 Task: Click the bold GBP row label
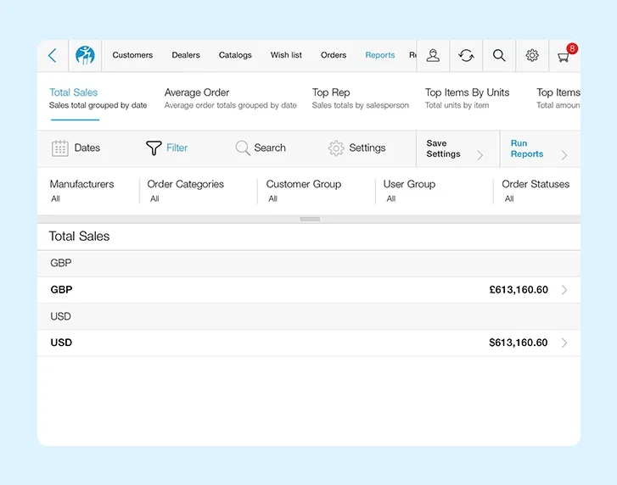(61, 290)
